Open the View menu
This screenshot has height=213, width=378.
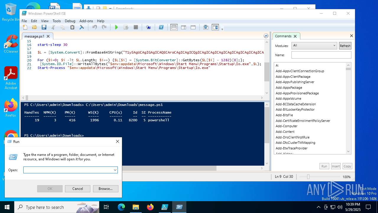(x=45, y=21)
